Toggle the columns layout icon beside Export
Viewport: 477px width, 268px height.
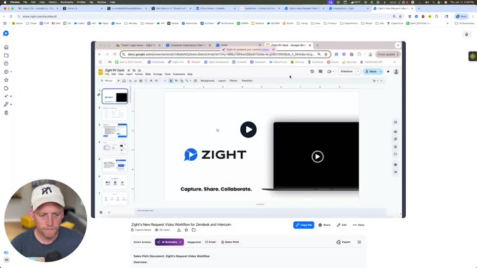pyautogui.click(x=360, y=242)
